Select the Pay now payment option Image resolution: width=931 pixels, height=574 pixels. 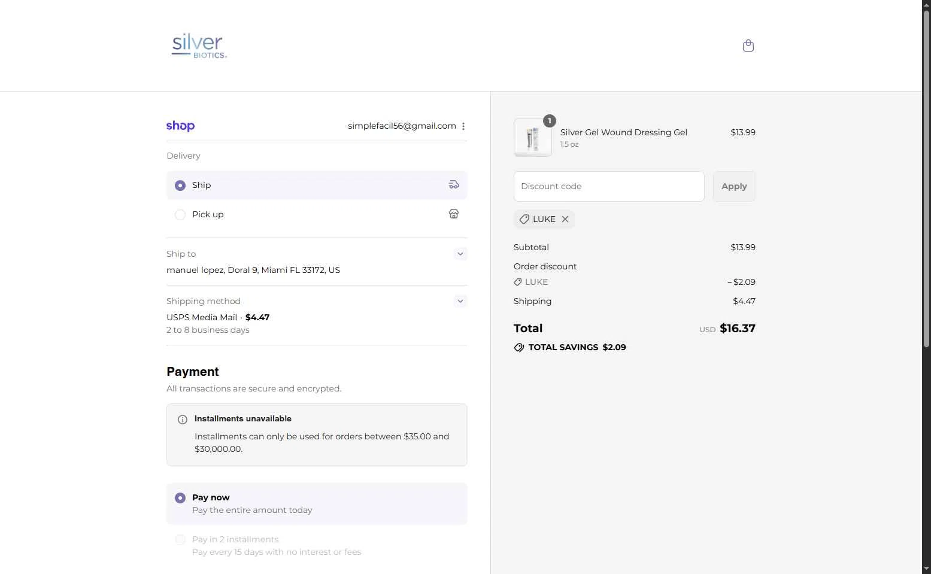pos(317,503)
